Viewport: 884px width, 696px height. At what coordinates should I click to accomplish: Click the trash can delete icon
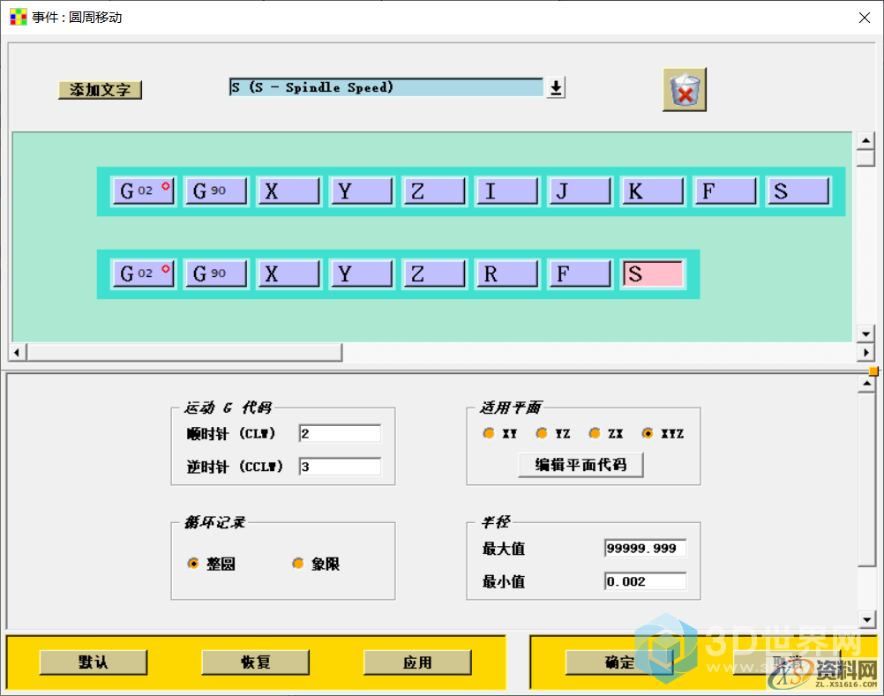point(685,90)
